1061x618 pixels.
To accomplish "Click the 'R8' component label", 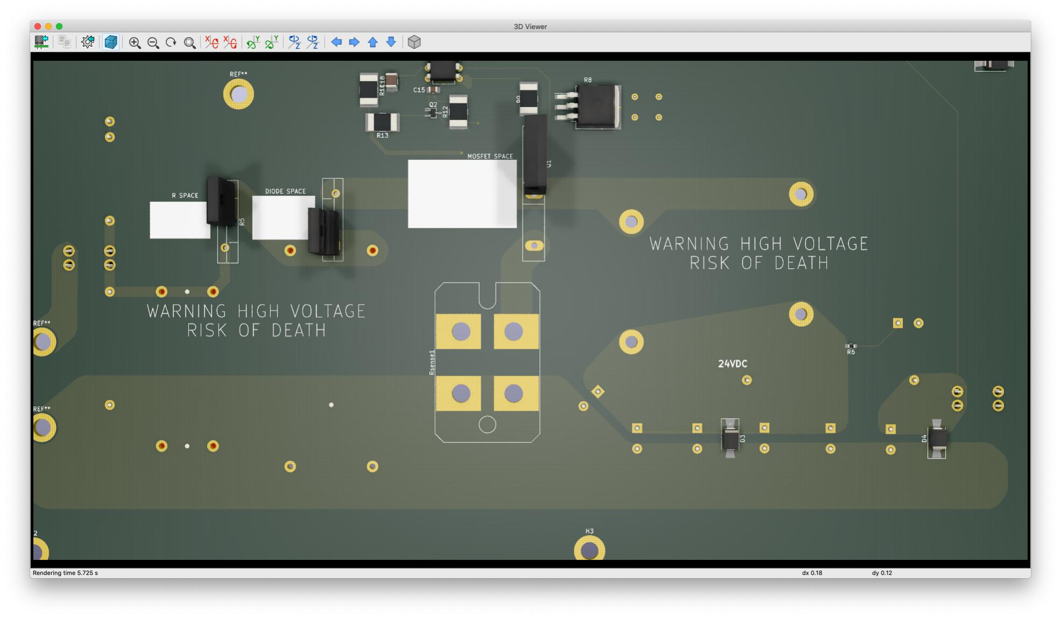I will [587, 80].
